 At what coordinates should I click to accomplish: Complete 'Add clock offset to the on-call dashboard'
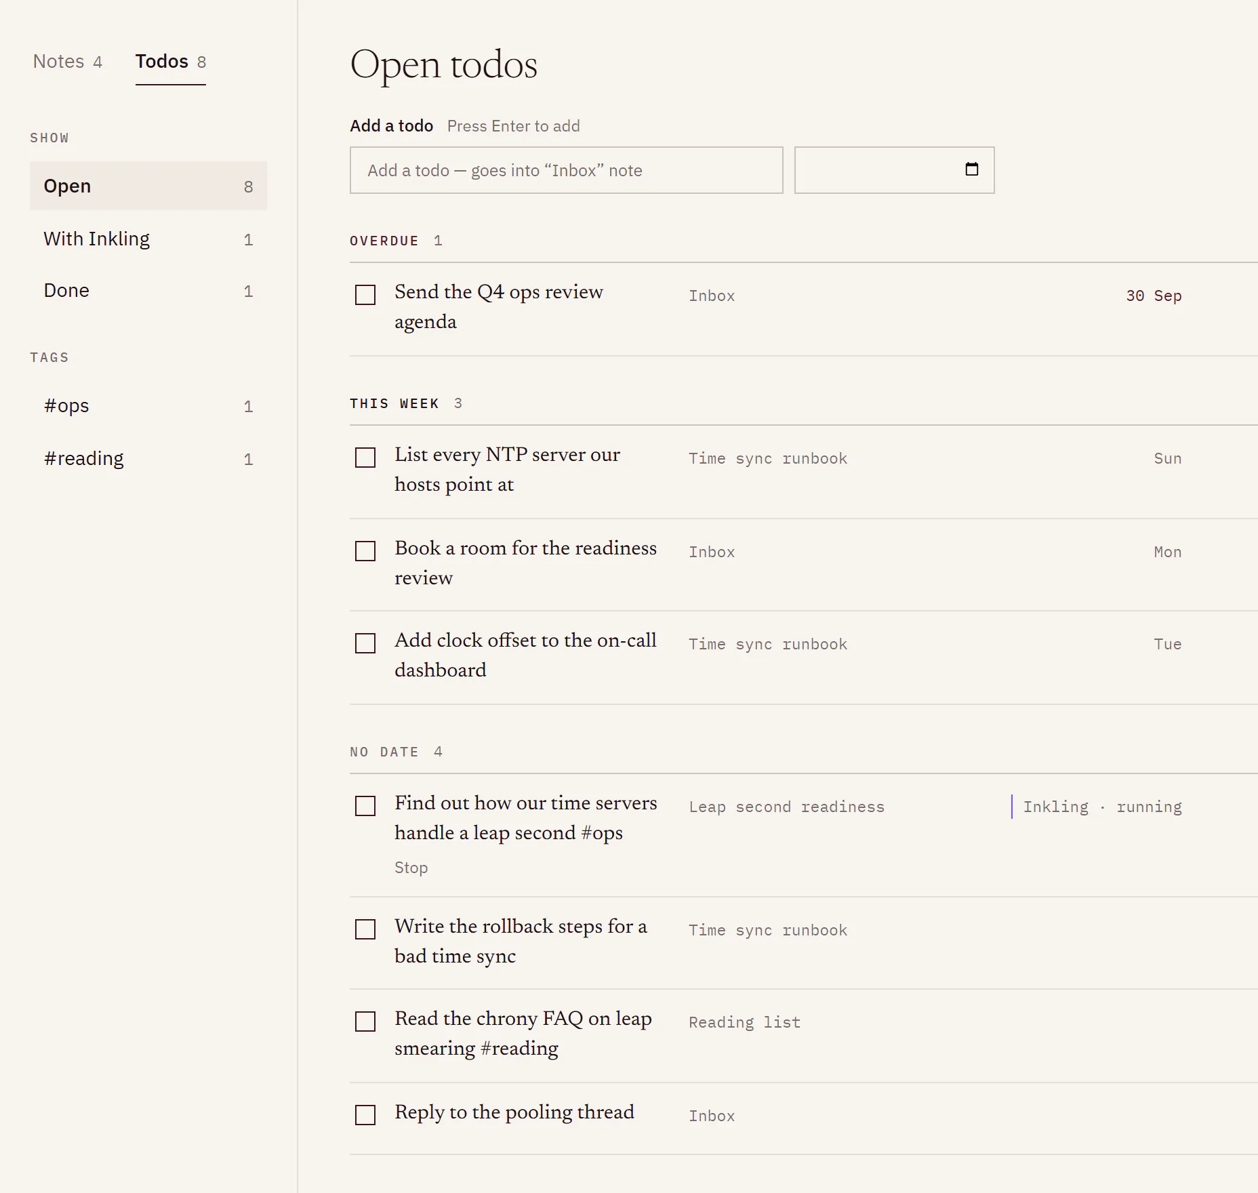coord(365,643)
